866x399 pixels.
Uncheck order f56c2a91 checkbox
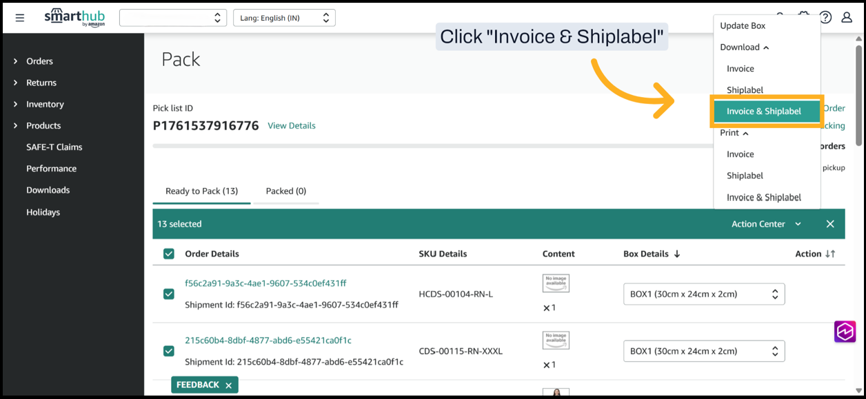169,294
